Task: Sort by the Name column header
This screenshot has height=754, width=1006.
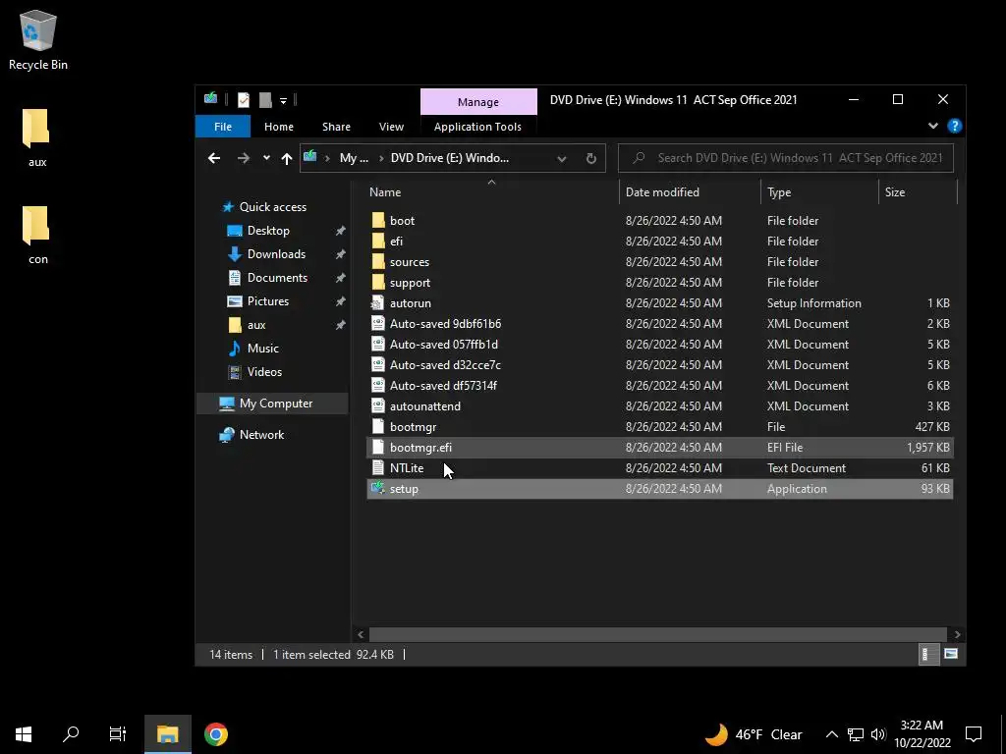Action: pos(385,191)
